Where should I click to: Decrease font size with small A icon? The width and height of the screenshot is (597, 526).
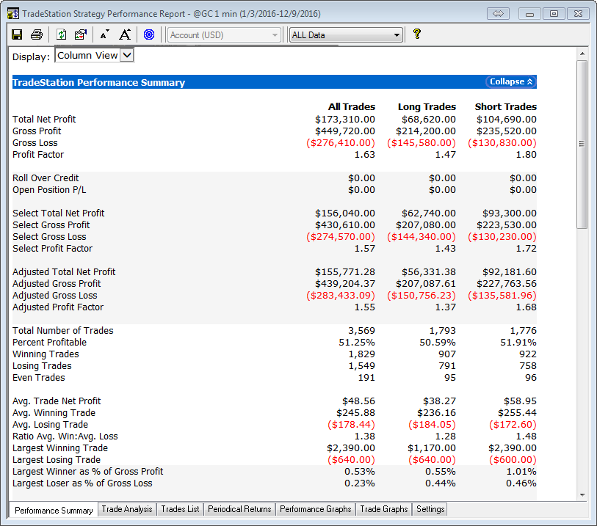(104, 34)
